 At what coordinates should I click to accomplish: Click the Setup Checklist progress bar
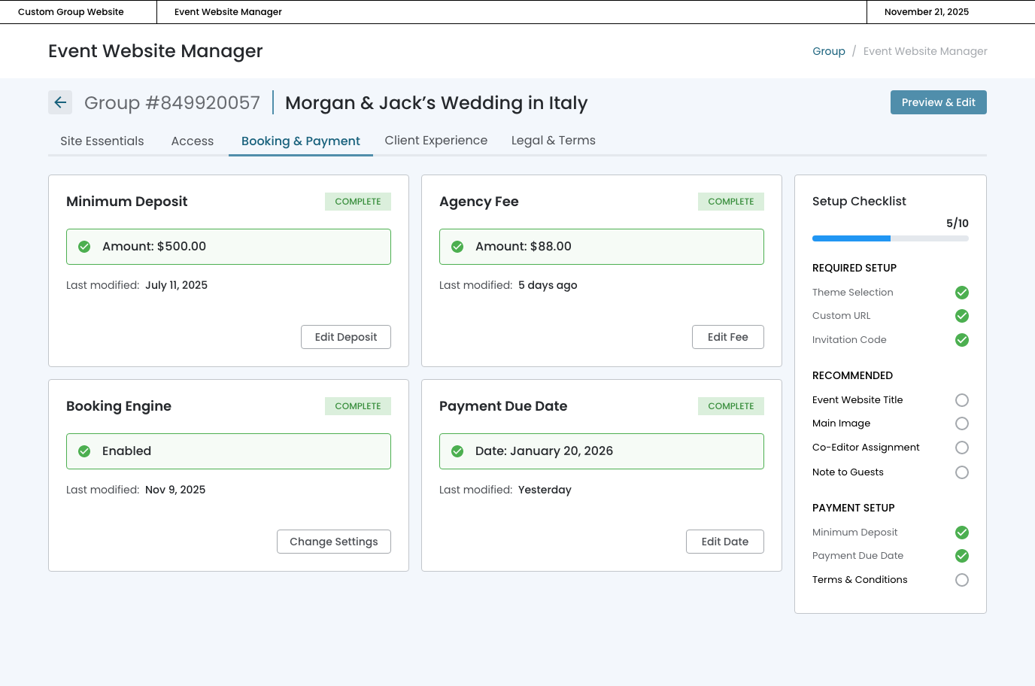(890, 238)
